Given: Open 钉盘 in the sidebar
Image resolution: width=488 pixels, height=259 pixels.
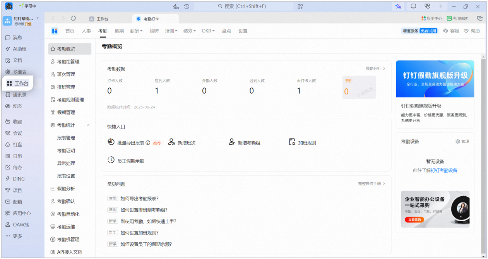Looking at the screenshot, I should coord(14,145).
